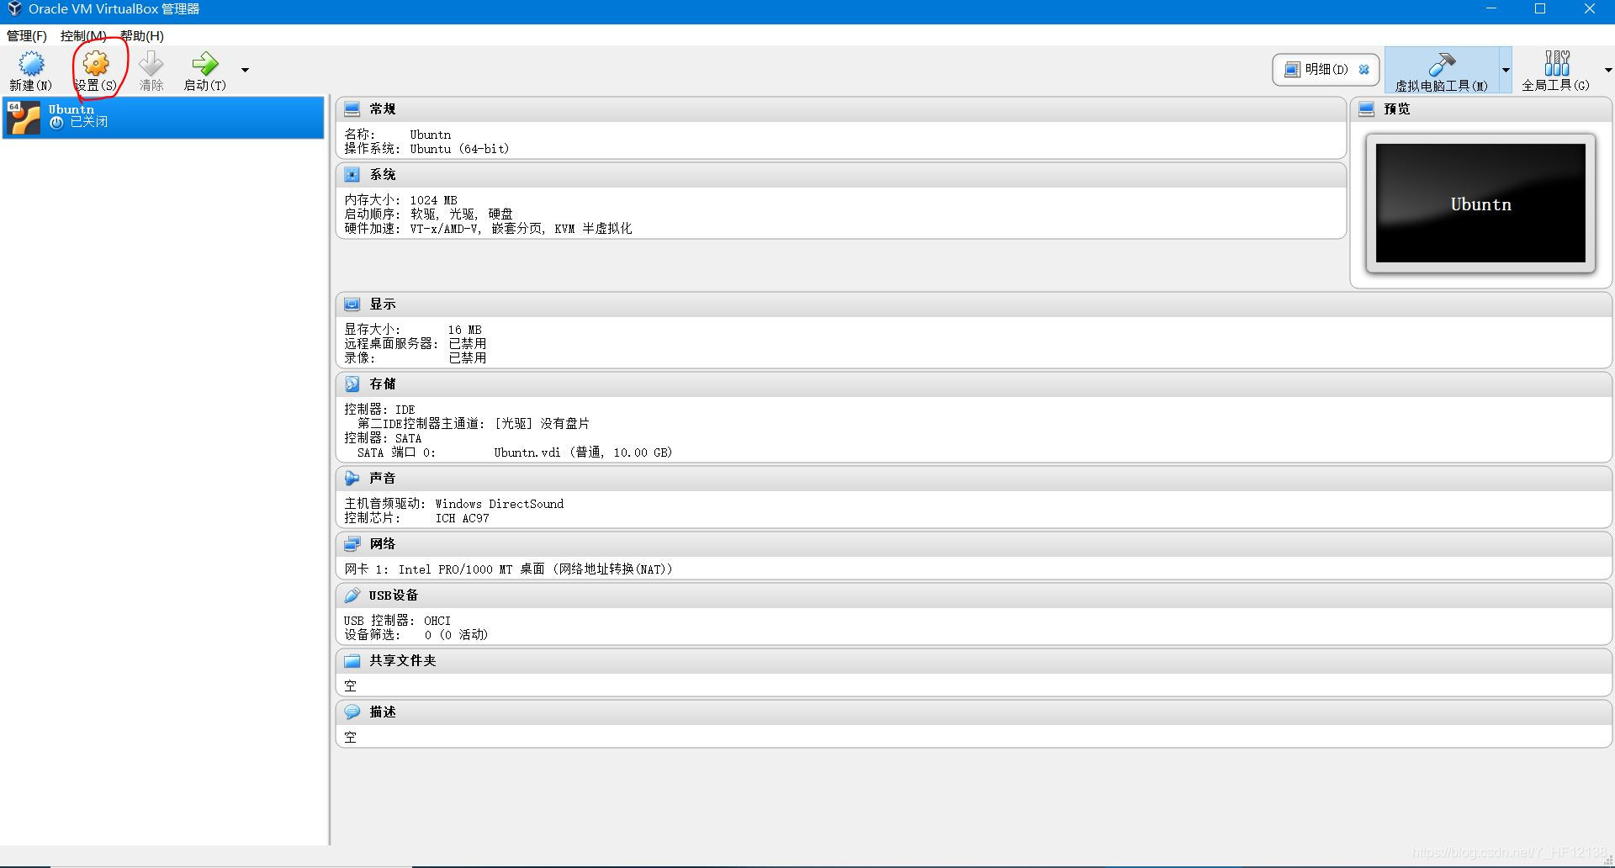Click the 16 MB video memory value
The image size is (1615, 868).
pyautogui.click(x=464, y=330)
